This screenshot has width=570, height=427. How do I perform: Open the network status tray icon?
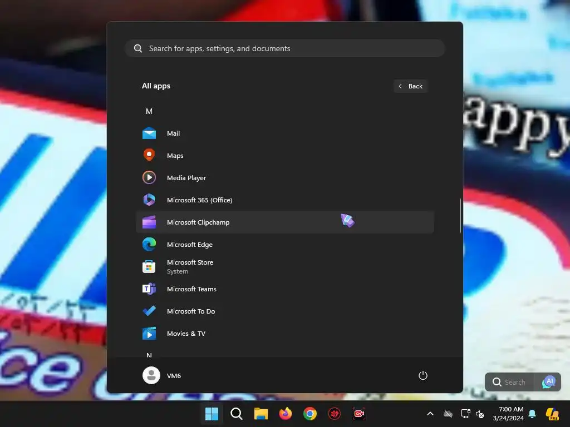[x=465, y=414]
